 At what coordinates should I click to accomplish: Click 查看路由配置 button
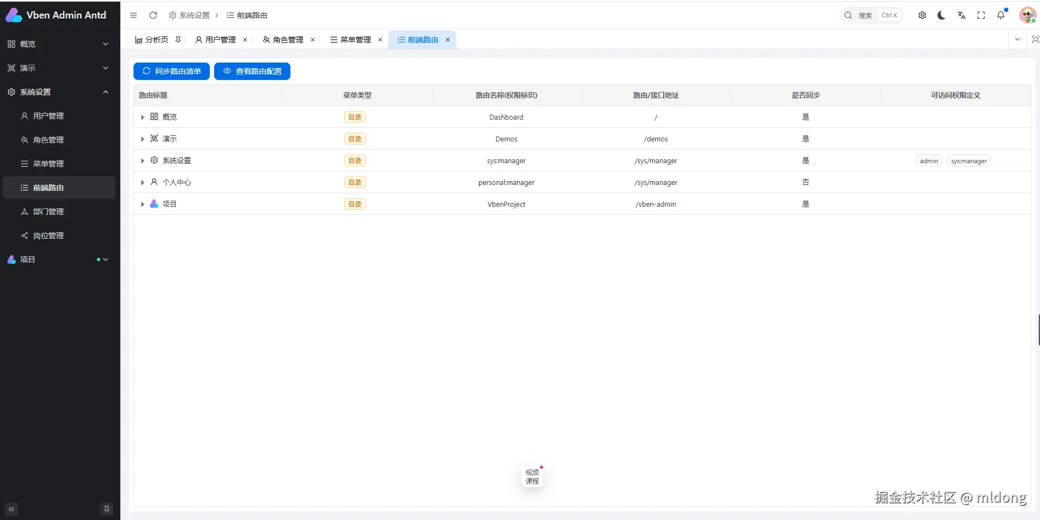tap(252, 71)
